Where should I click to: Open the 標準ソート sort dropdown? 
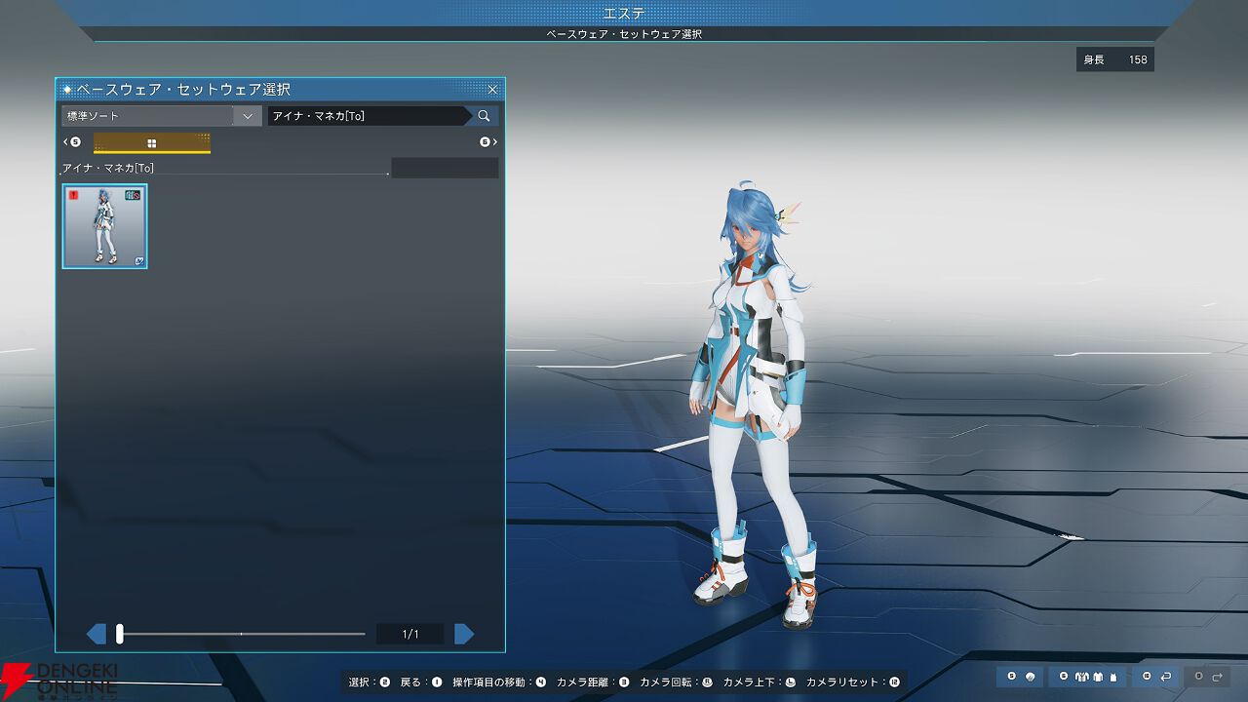pos(161,116)
